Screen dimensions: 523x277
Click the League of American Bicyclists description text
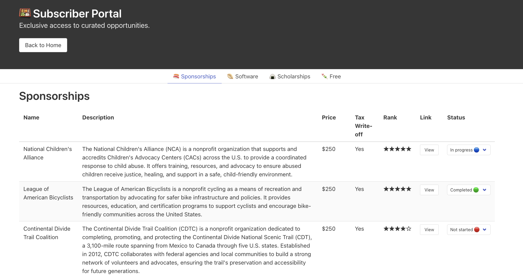pos(196,202)
